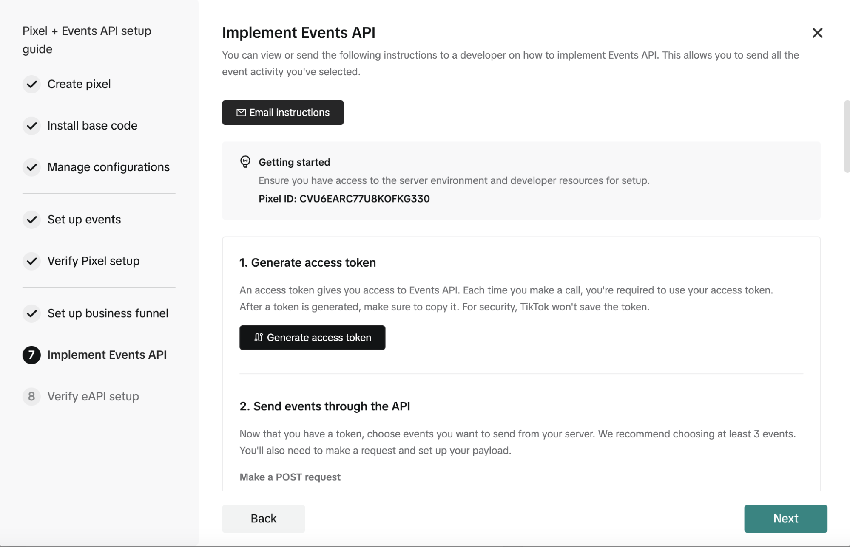Click the vertical scrollbar thumb
This screenshot has width=850, height=547.
tap(847, 136)
